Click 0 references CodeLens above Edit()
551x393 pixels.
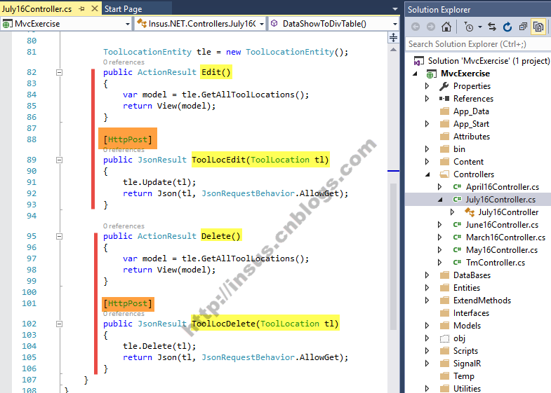pyautogui.click(x=124, y=62)
